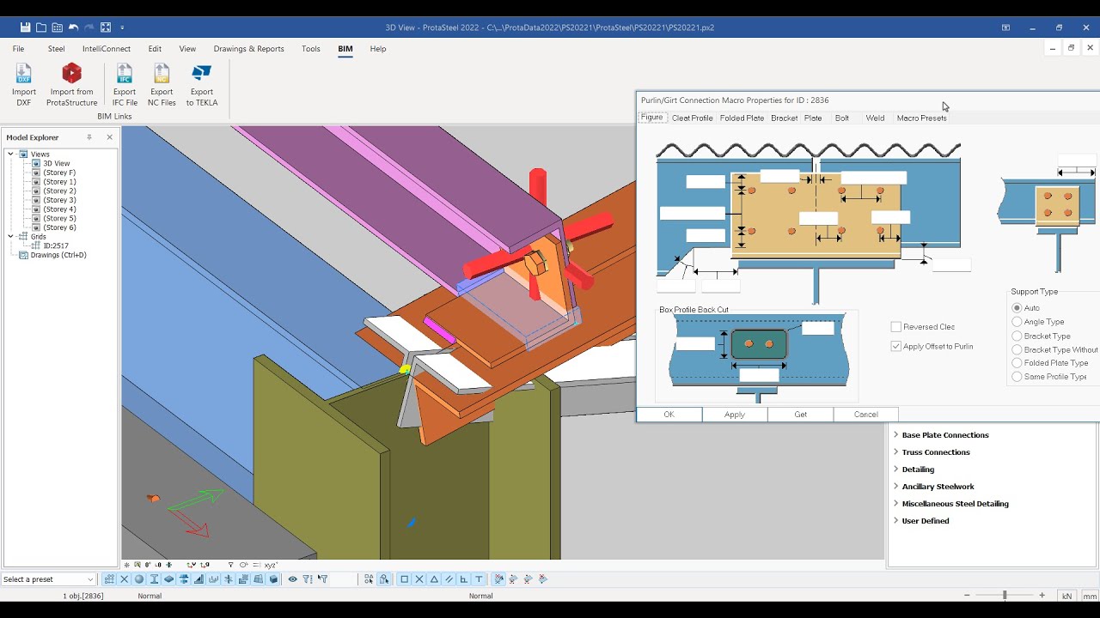
Task: Click the first icon right of the preset dropdown
Action: pos(109,579)
